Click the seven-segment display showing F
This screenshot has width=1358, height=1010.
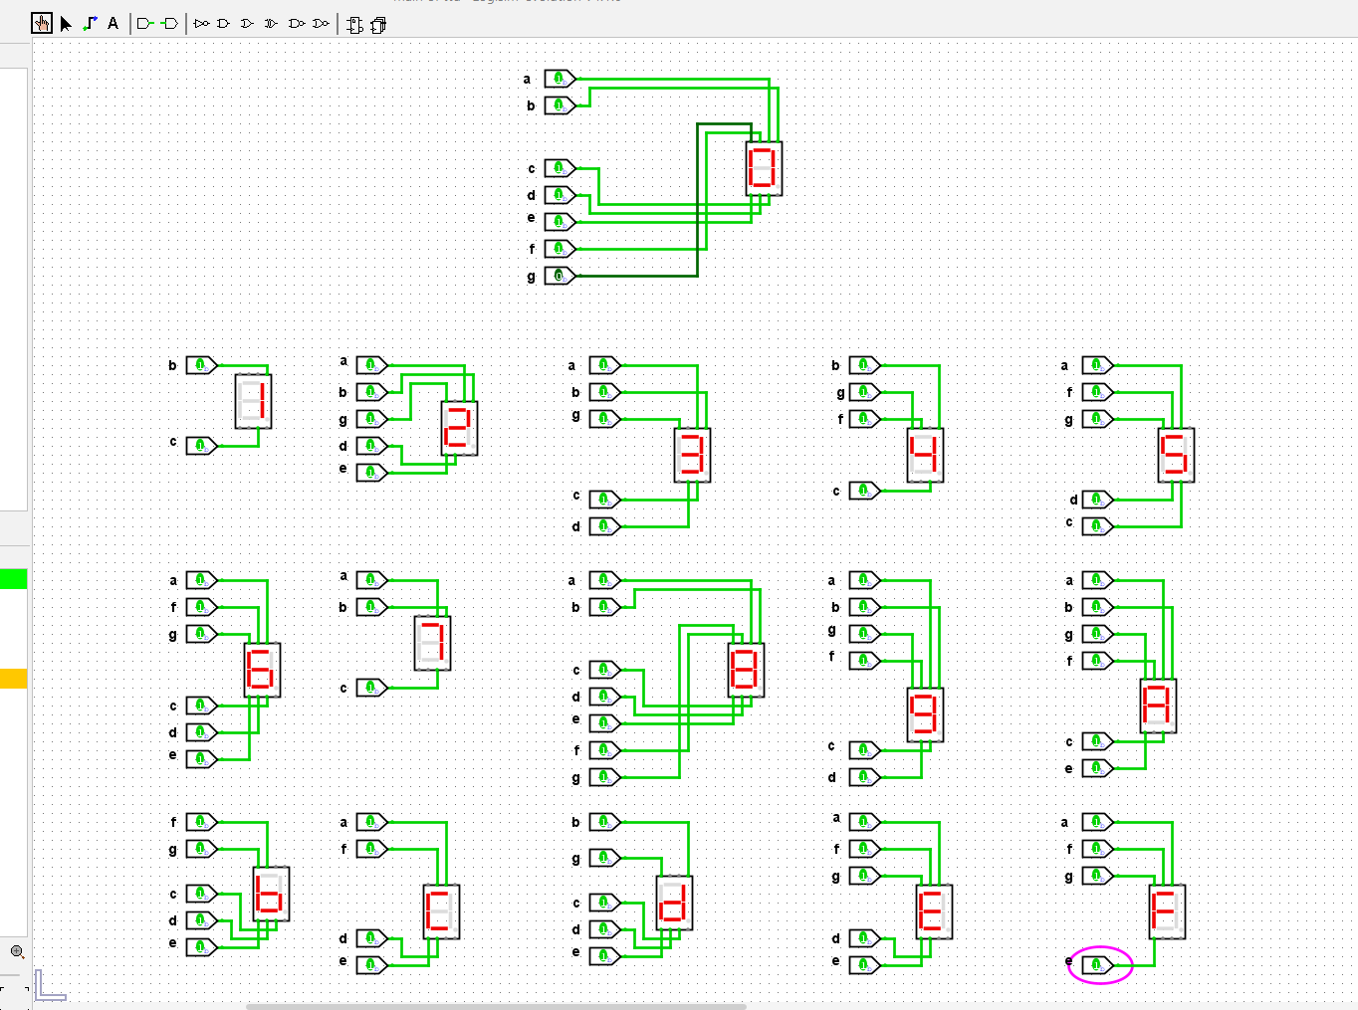1167,911
